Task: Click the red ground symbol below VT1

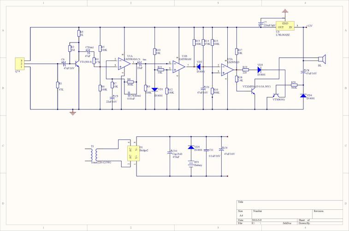Action: tap(72, 113)
